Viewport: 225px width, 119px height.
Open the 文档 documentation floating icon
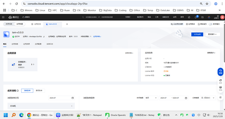click(220, 88)
